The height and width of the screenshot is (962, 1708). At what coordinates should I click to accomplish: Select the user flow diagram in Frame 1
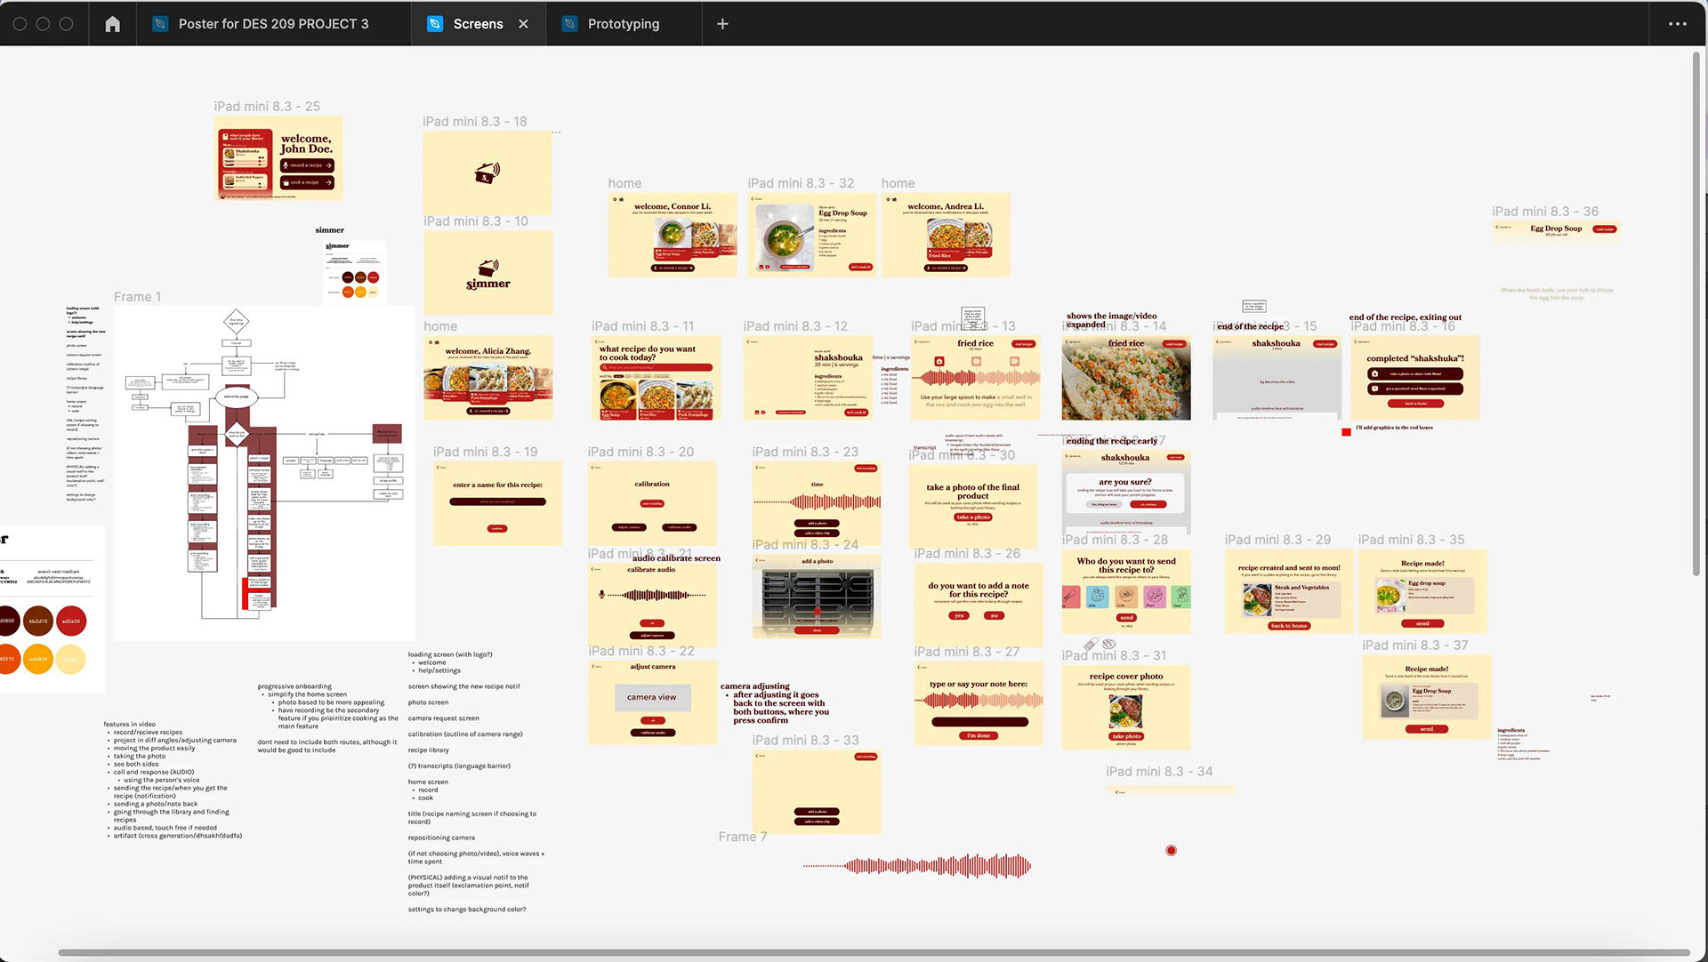point(264,473)
